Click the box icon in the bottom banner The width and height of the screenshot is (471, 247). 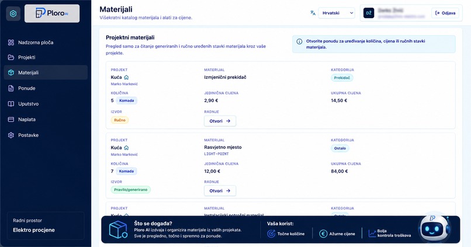pos(118,229)
